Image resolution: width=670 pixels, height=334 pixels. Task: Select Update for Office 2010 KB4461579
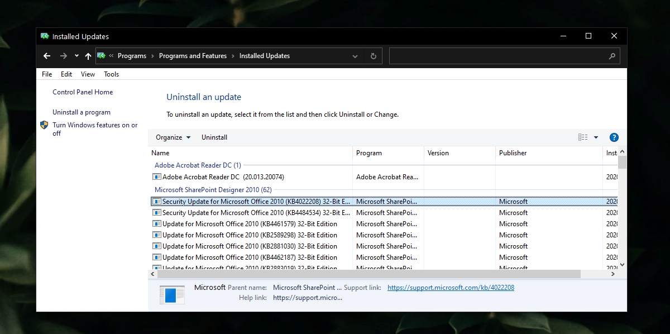coord(384,224)
